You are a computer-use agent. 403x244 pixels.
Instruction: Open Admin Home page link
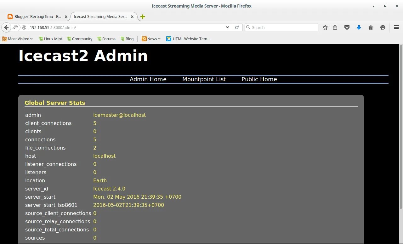(148, 79)
